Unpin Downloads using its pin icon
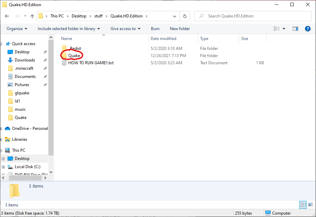Image resolution: width=316 pixels, height=217 pixels. pyautogui.click(x=45, y=60)
